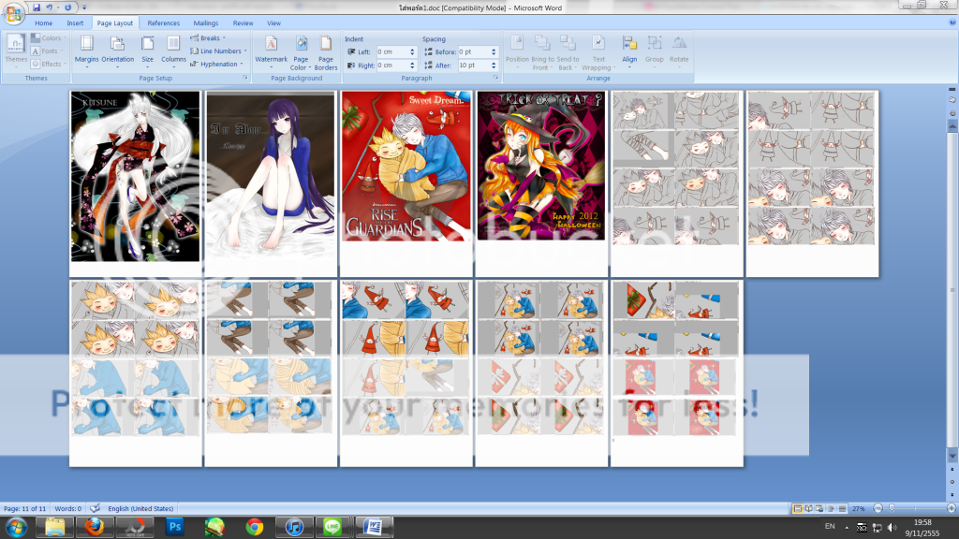This screenshot has height=539, width=959.
Task: Open Customize Quick Access Toolbar dropdown
Action: tap(84, 7)
